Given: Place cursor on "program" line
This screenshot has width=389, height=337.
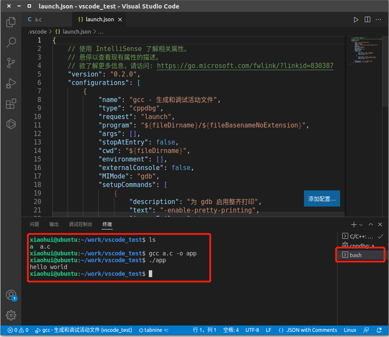Looking at the screenshot, I should (204, 125).
